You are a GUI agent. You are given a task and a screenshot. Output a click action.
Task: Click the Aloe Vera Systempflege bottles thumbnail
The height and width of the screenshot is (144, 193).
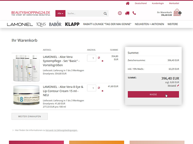pyautogui.click(x=27, y=68)
